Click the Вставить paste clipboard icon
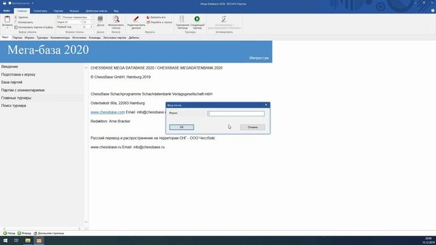The image size is (436, 245). tap(7, 19)
